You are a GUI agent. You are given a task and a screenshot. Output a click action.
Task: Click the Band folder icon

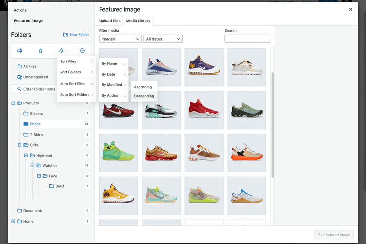click(52, 186)
